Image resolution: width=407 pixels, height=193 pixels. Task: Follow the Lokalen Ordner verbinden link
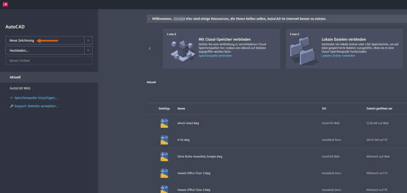pyautogui.click(x=338, y=56)
